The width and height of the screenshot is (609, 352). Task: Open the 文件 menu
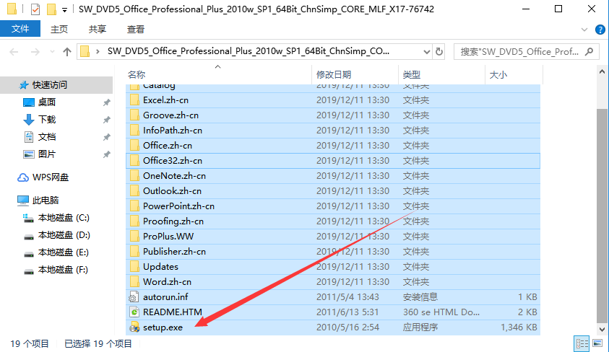[x=20, y=30]
